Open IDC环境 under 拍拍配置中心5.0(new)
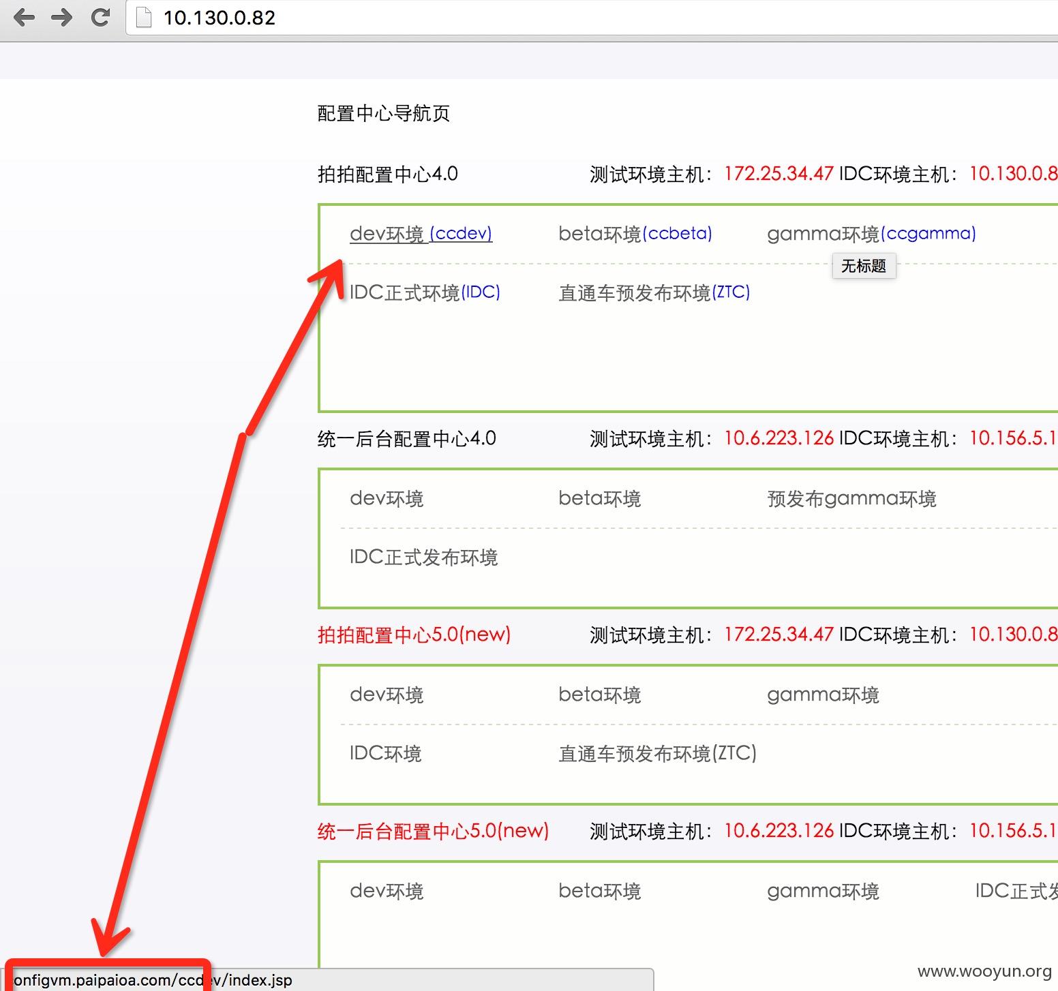 tap(385, 753)
